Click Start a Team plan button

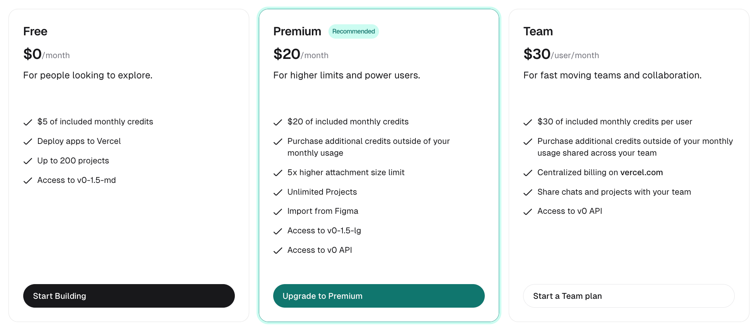coord(629,296)
